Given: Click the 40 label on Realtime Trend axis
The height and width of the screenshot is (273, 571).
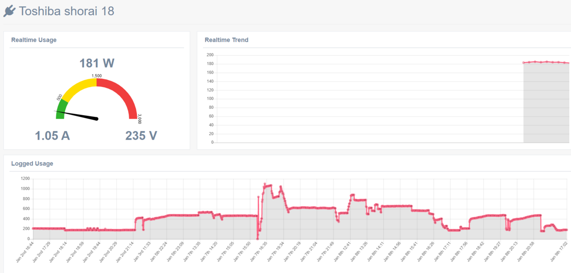Looking at the screenshot, I should (x=211, y=125).
